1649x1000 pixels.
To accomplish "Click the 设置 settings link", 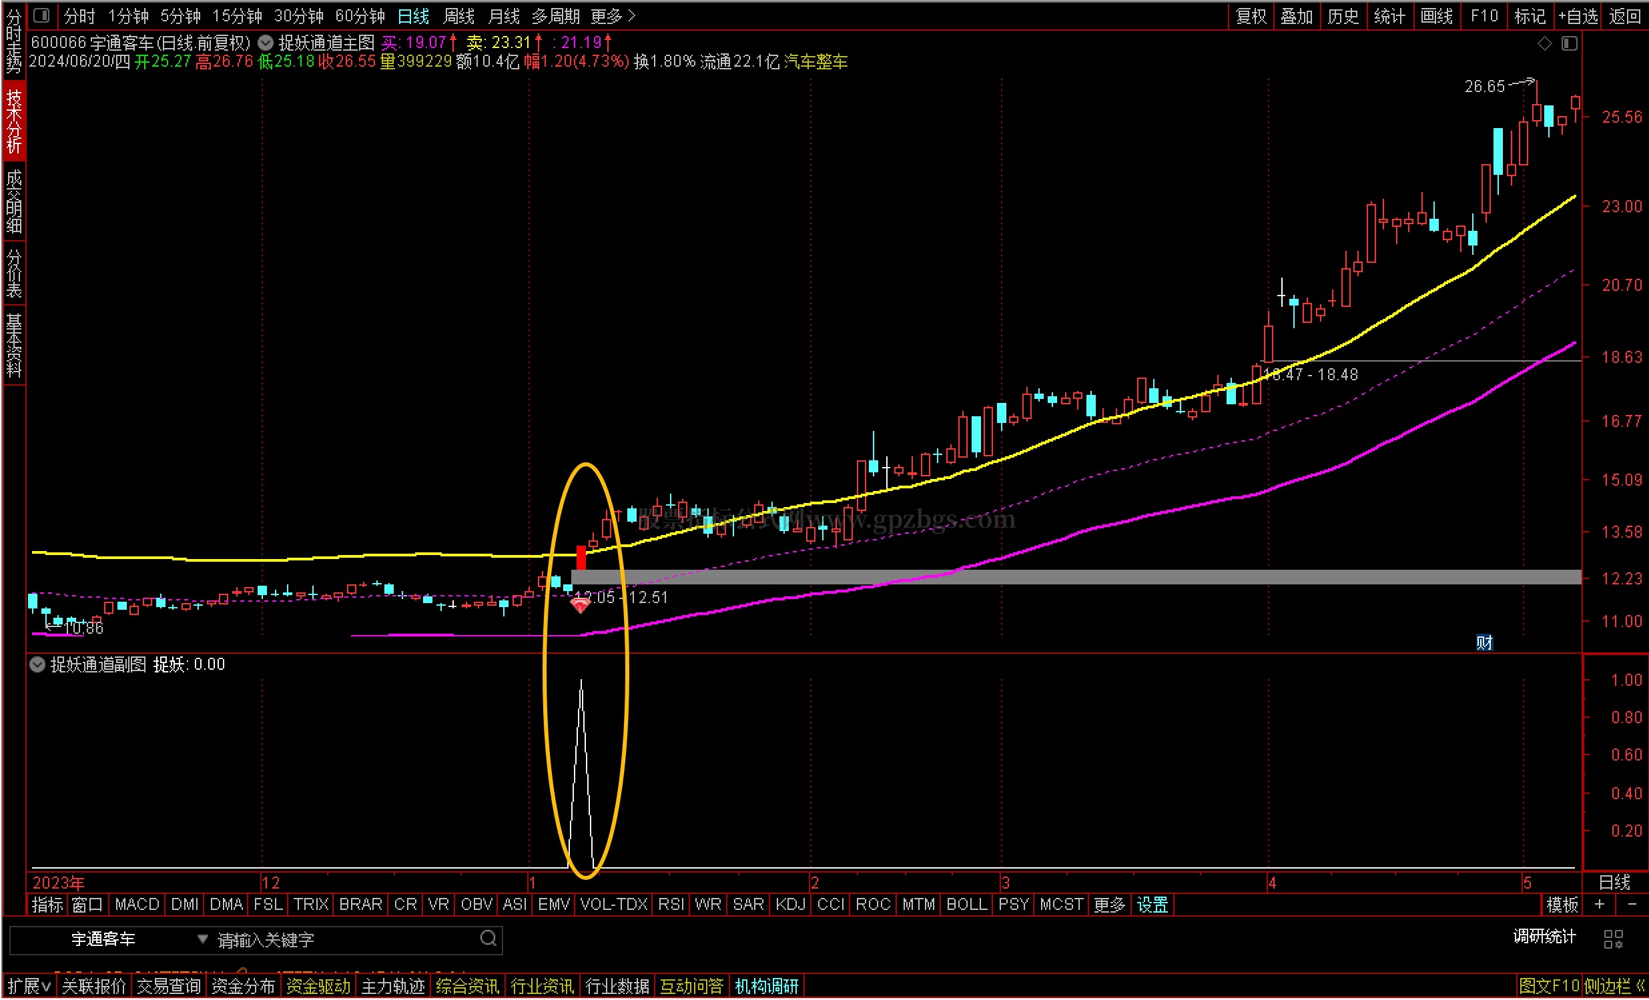I will [1152, 905].
